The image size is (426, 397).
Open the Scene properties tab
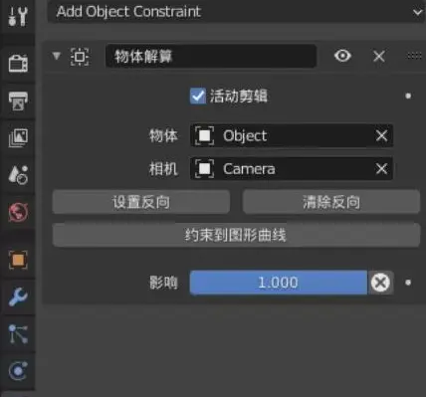pyautogui.click(x=18, y=174)
